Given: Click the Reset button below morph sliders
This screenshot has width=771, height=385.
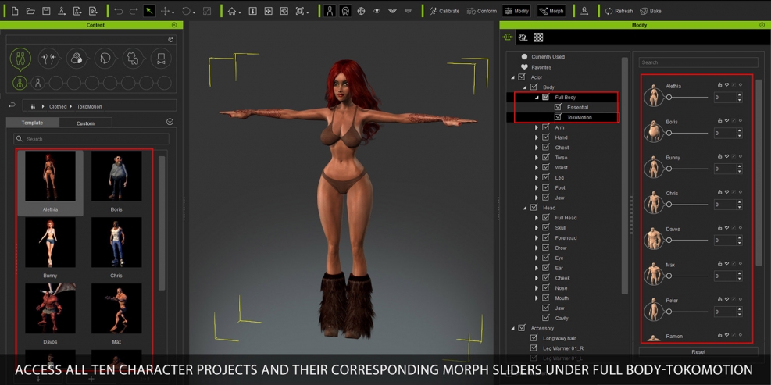Looking at the screenshot, I should [698, 352].
